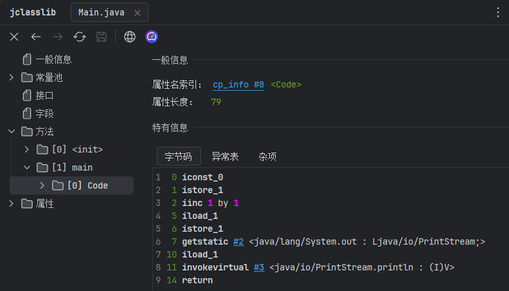Go back with left arrow icon

pyautogui.click(x=36, y=37)
